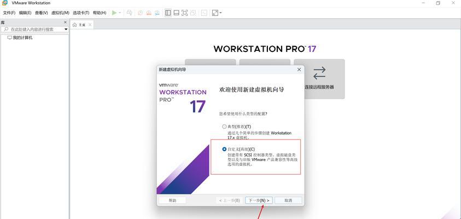Open the 文件(F) menu
The height and width of the screenshot is (219, 461).
[9, 13]
